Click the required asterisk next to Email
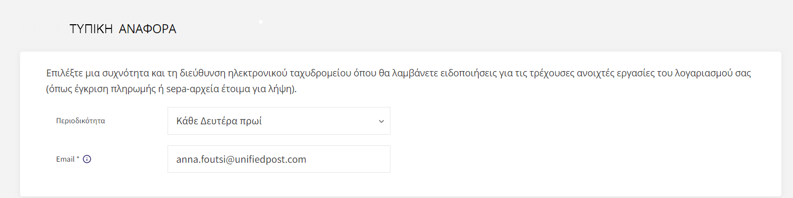This screenshot has width=793, height=198. click(78, 158)
